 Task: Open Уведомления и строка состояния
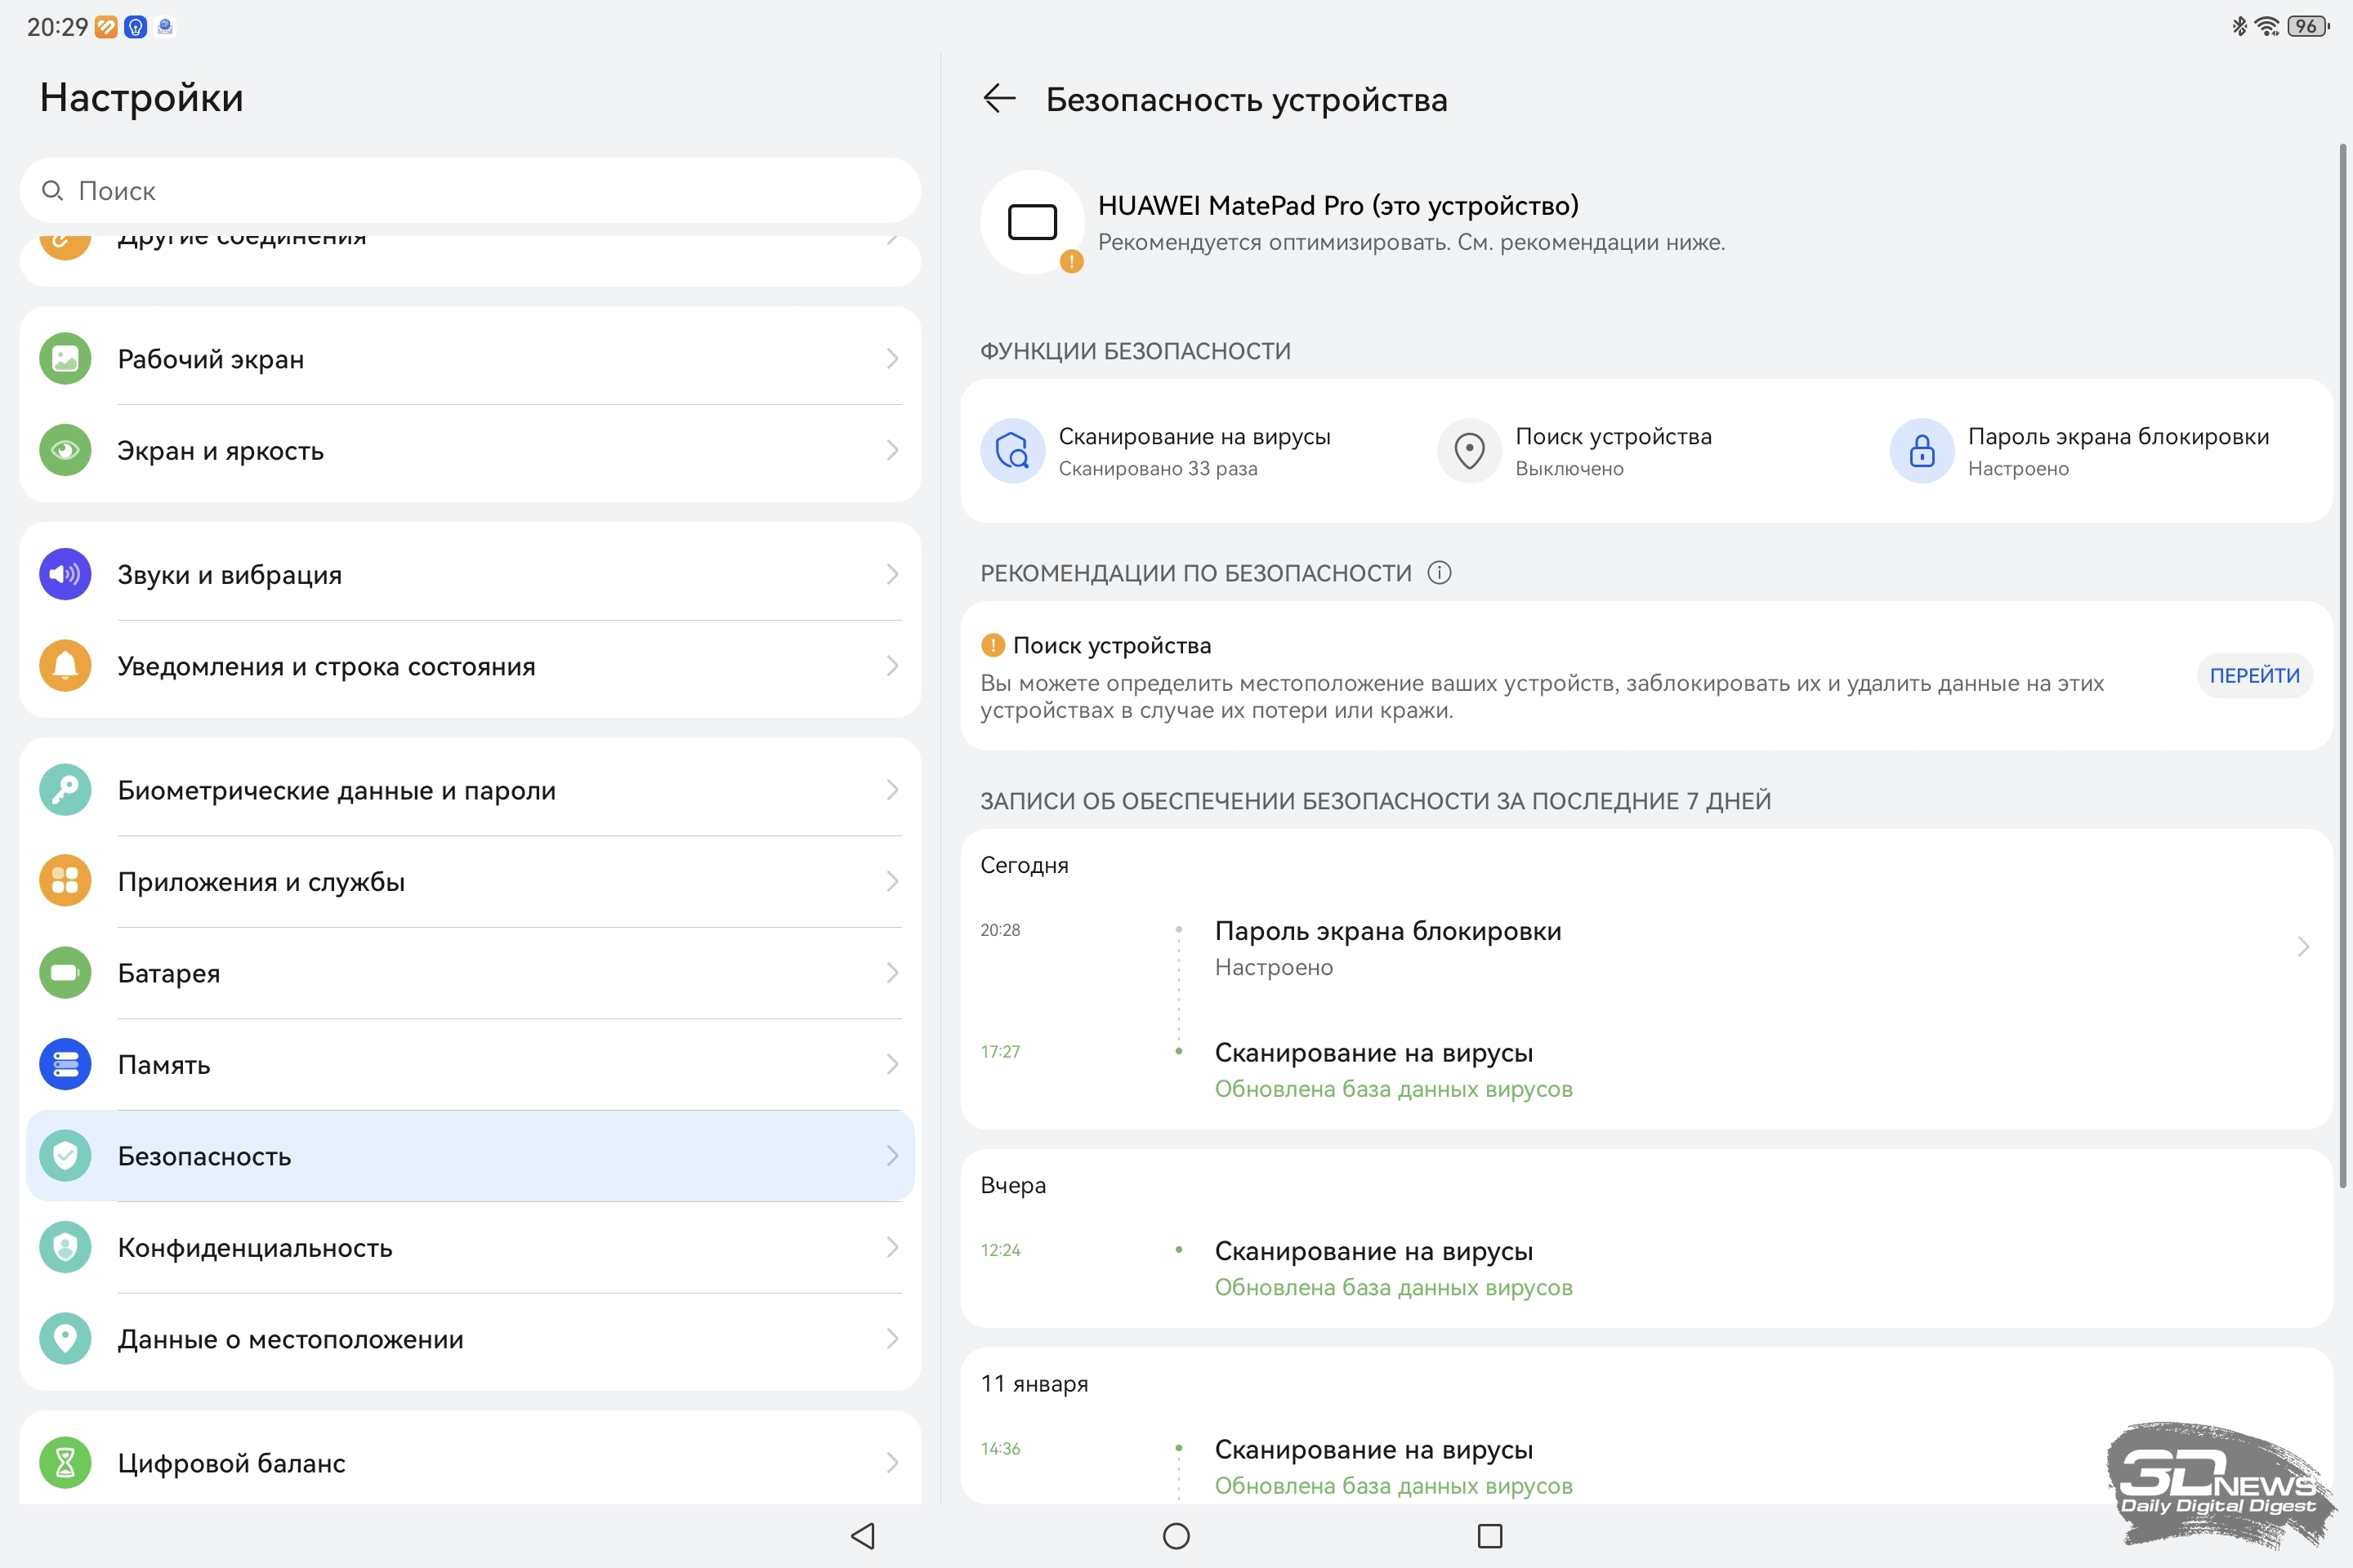coord(471,666)
